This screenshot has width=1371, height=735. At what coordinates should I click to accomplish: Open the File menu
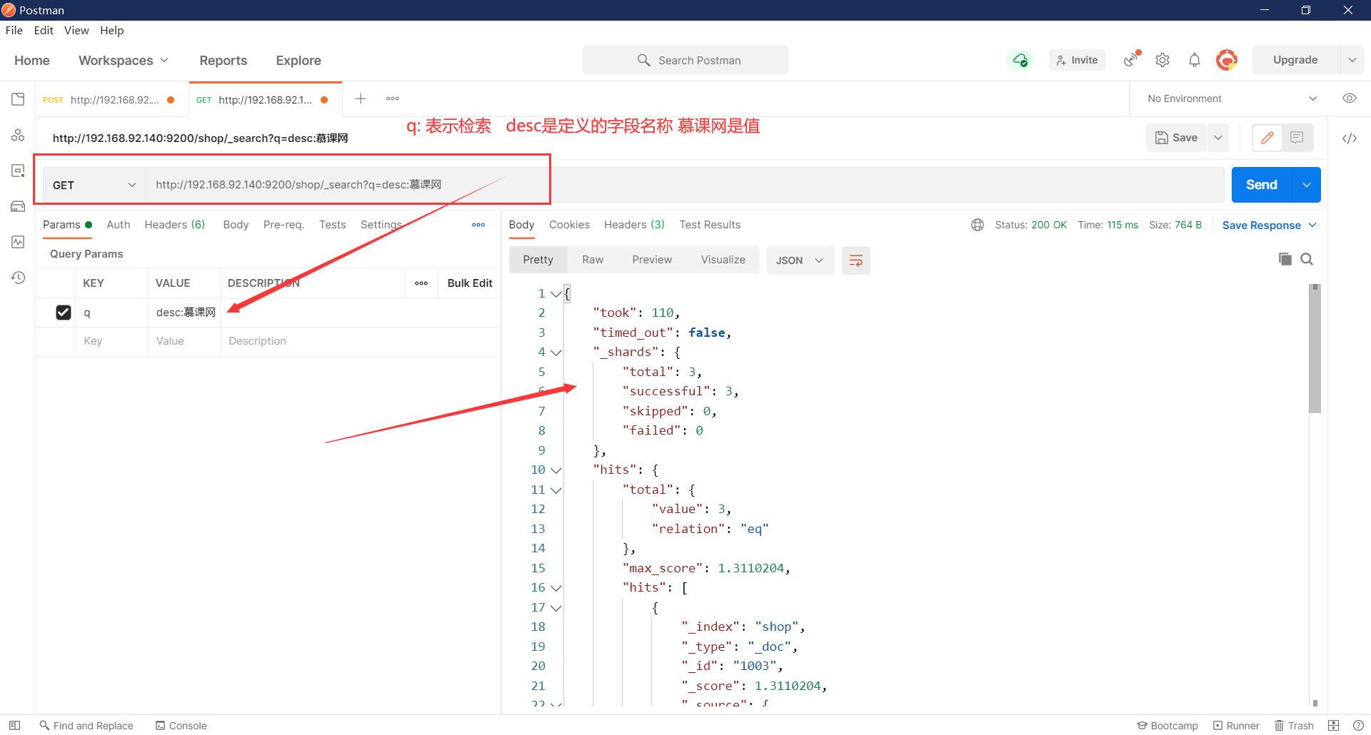click(x=14, y=30)
